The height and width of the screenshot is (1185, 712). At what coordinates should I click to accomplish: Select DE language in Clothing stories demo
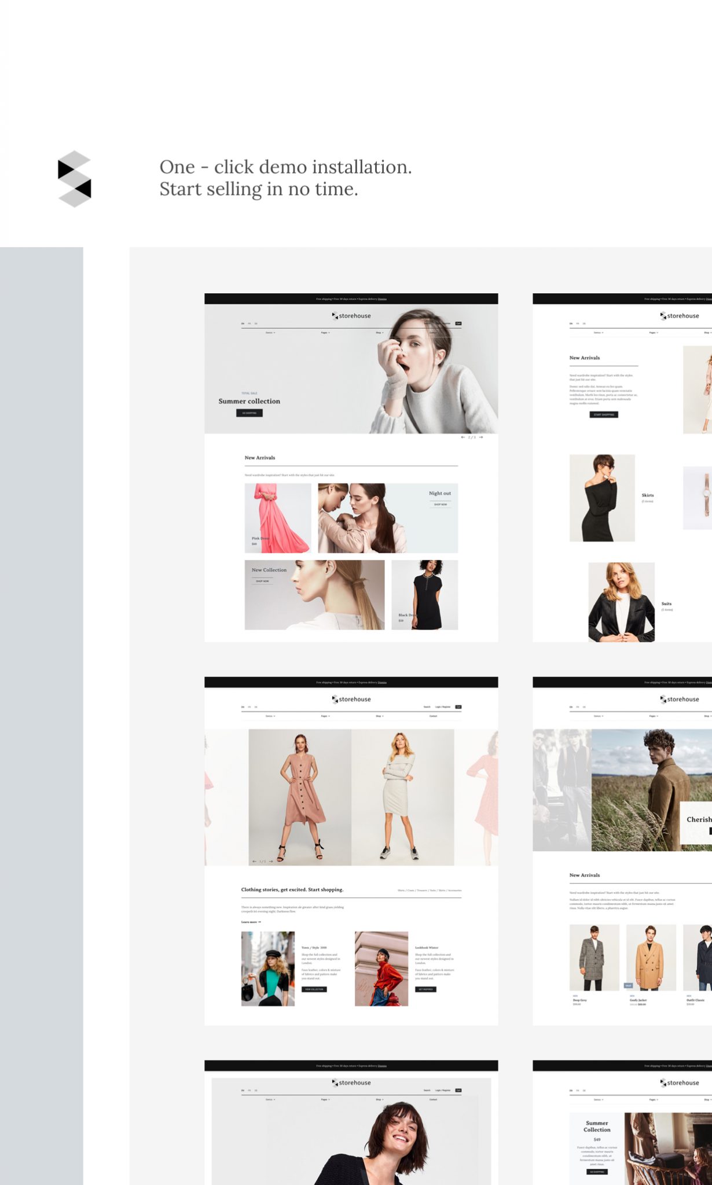(256, 707)
